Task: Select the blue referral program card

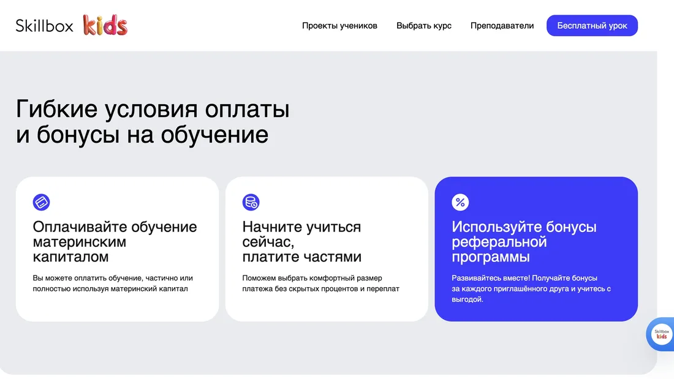Action: coord(536,249)
